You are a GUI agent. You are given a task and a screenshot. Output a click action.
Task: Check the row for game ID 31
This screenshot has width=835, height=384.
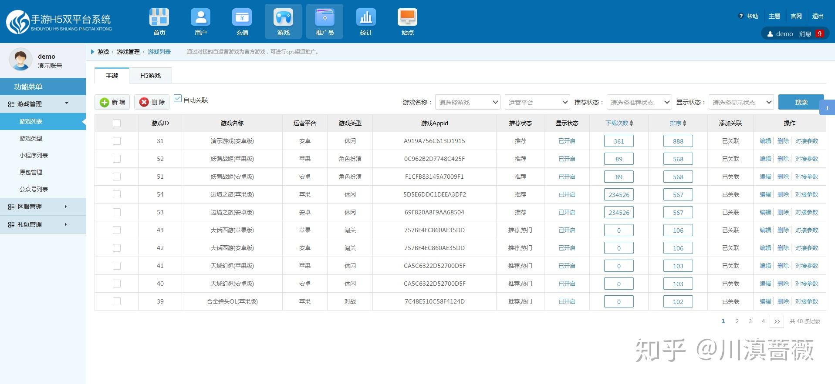tap(116, 141)
